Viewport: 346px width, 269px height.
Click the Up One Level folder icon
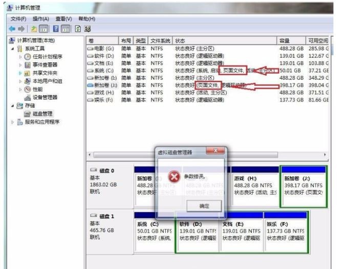(34, 28)
